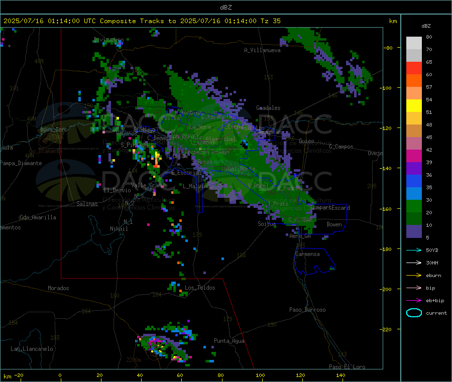Click the Morados map label
Screen dimensions: 452x382
coord(59,288)
